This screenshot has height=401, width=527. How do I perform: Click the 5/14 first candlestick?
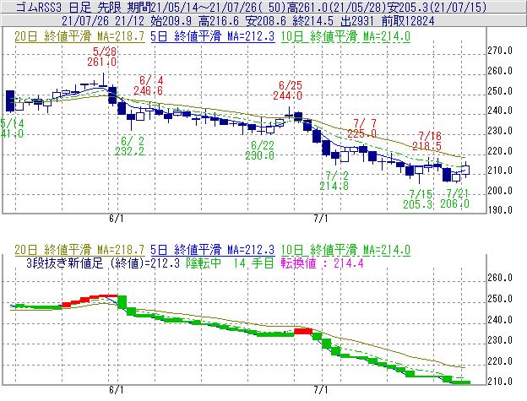[x=10, y=100]
